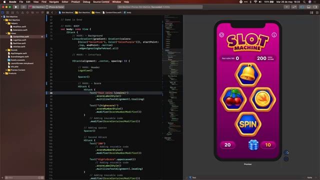Image resolution: width=320 pixels, height=180 pixels.
Task: Open the Source Control navigator tab
Action: click(x=7, y=12)
